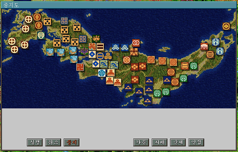The height and width of the screenshot is (152, 238).
Task: Select the white crest with blue bellflower
Action: [102, 73]
